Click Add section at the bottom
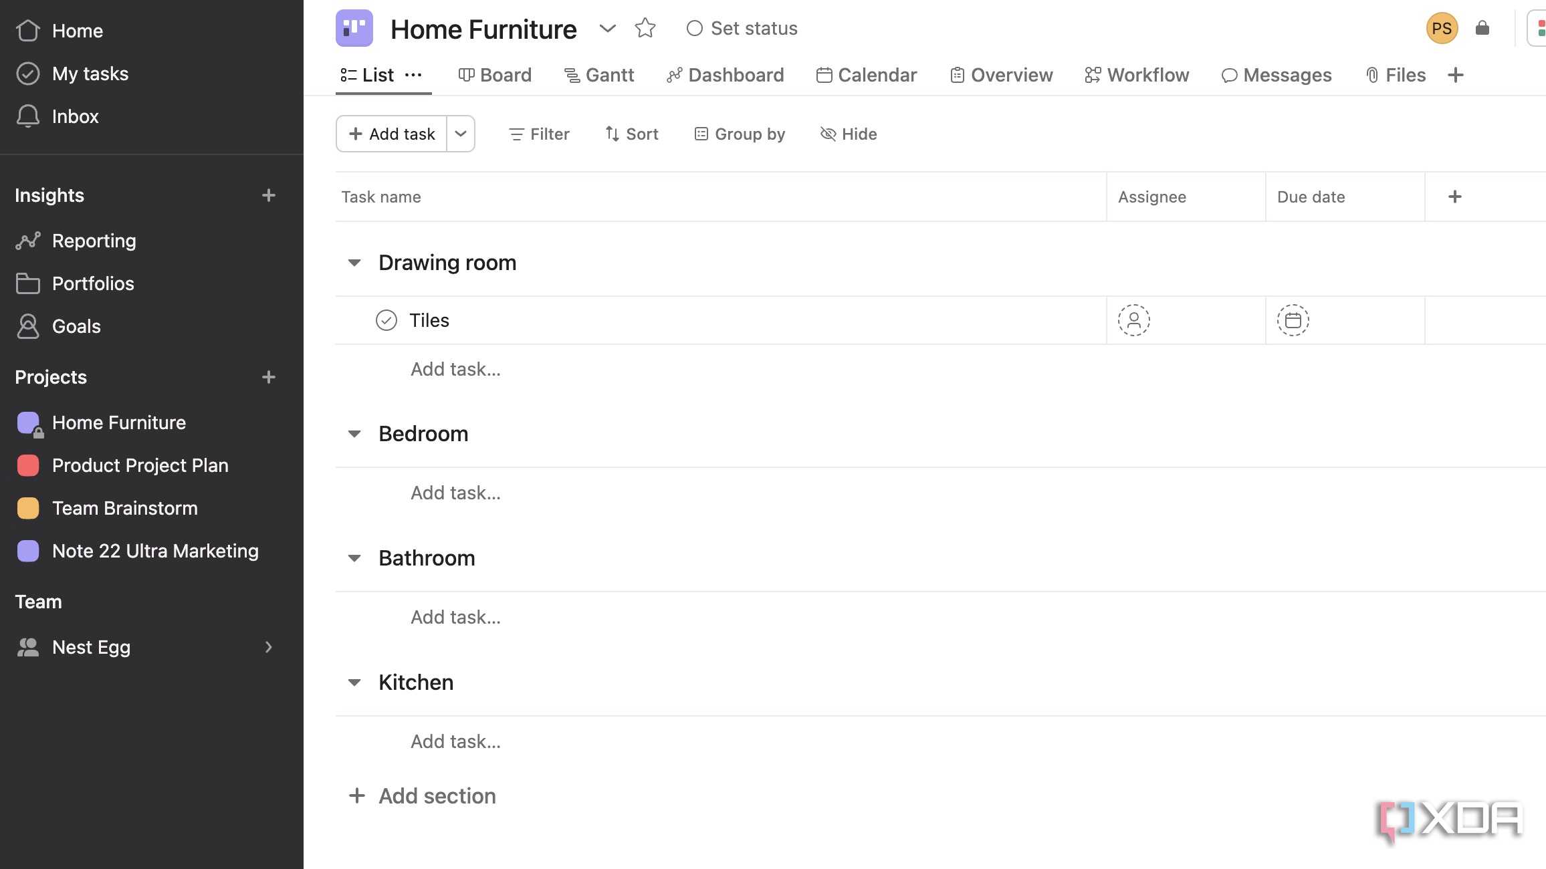 (423, 795)
